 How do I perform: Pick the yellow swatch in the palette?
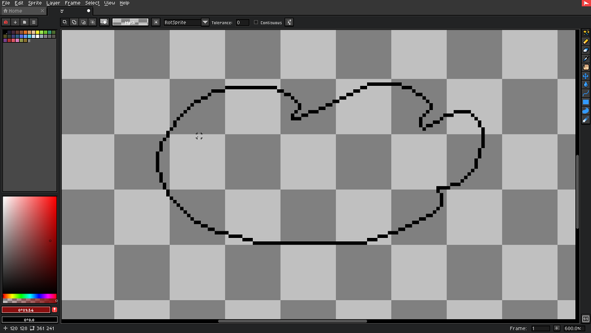point(37,32)
